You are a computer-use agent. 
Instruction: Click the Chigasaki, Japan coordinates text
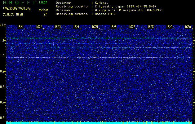pos(125,6)
